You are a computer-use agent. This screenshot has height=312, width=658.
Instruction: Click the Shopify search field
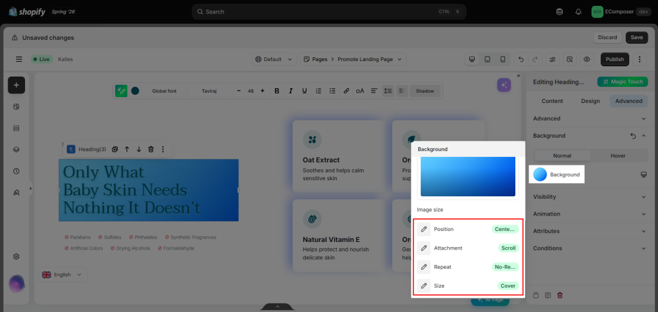(x=329, y=12)
